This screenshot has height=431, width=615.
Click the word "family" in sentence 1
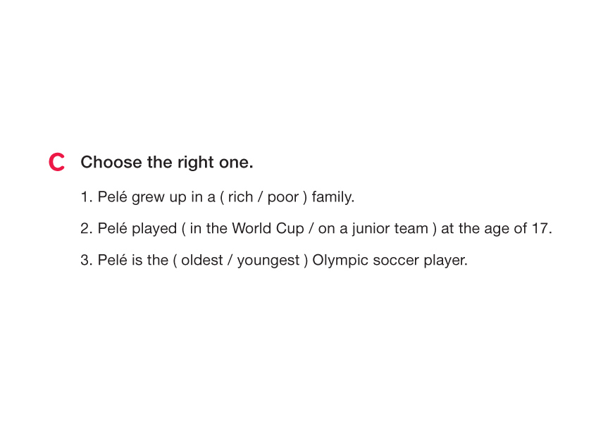point(332,197)
